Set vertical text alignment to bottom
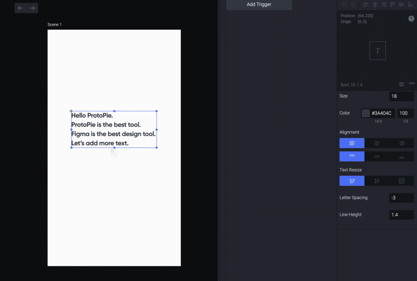Viewport: 417px width, 281px height. point(402,157)
